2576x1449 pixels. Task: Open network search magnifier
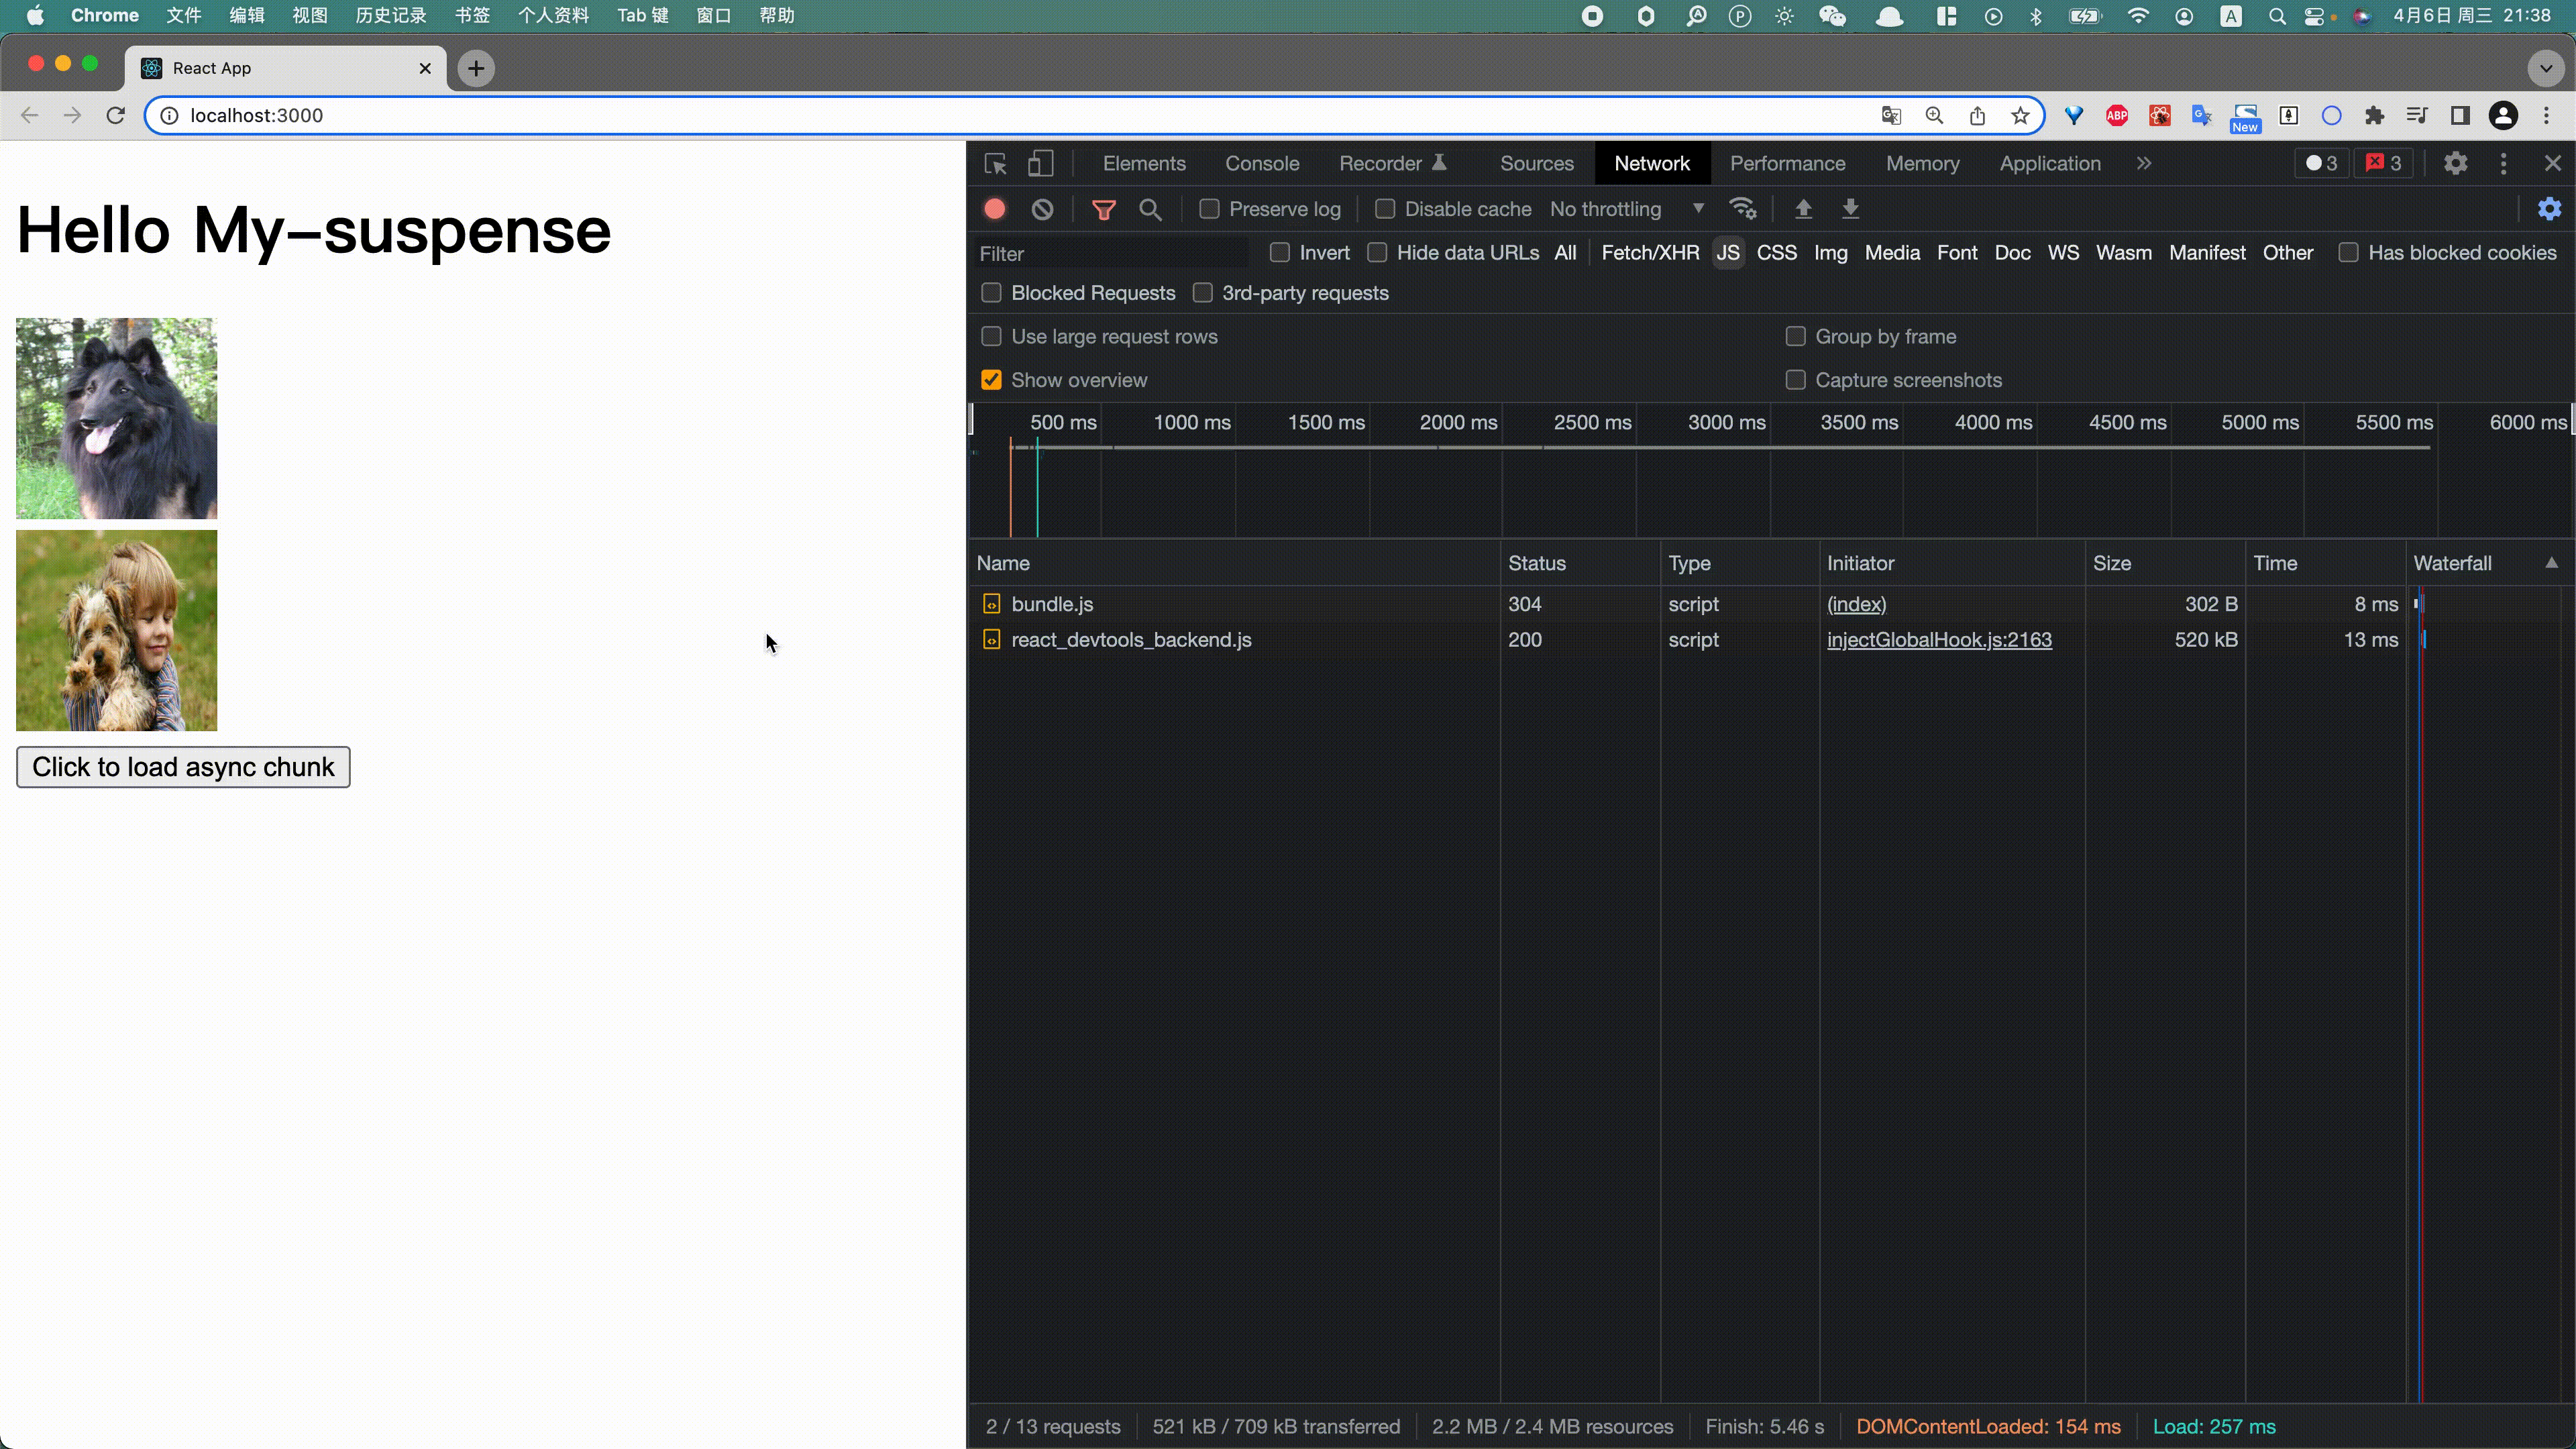click(x=1150, y=209)
